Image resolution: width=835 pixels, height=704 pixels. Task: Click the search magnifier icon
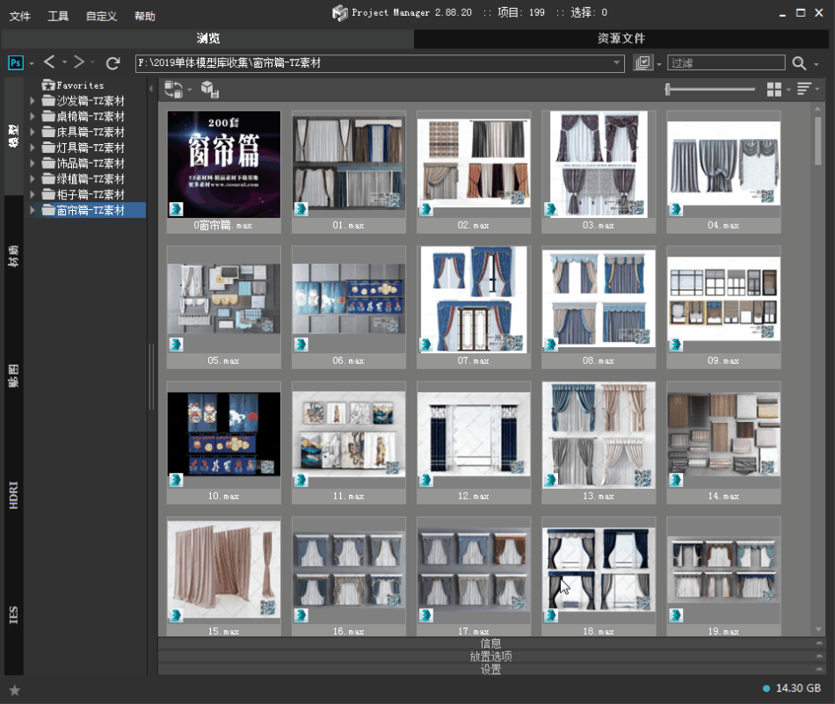[799, 63]
